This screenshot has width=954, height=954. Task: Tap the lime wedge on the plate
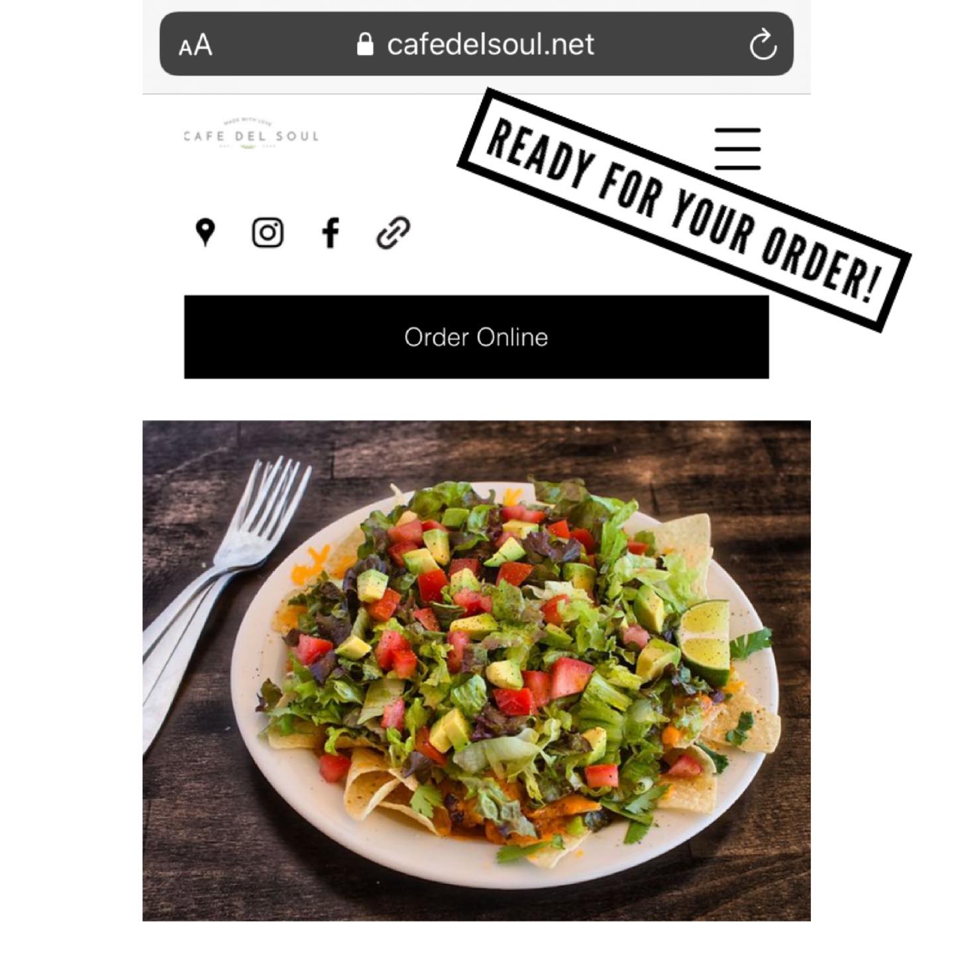pyautogui.click(x=706, y=641)
